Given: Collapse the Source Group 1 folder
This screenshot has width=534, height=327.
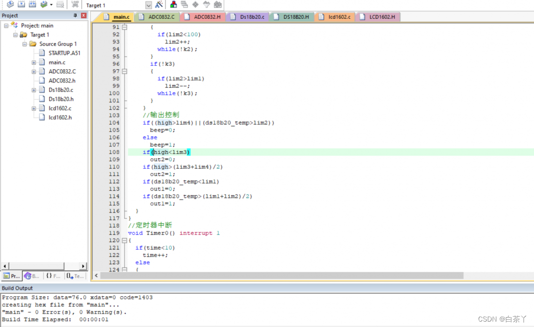Looking at the screenshot, I should [25, 44].
